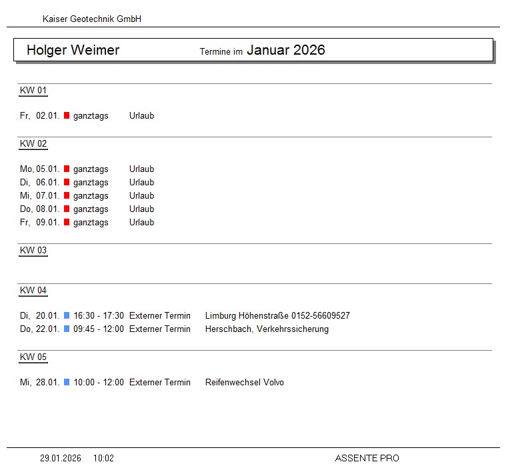Image resolution: width=520 pixels, height=474 pixels.
Task: Click the Limburg Höhenstraße appointment description
Action: 277,315
